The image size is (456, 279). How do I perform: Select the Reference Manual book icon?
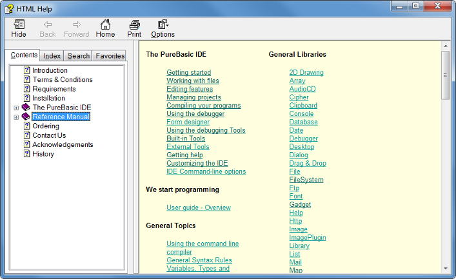[x=26, y=117]
